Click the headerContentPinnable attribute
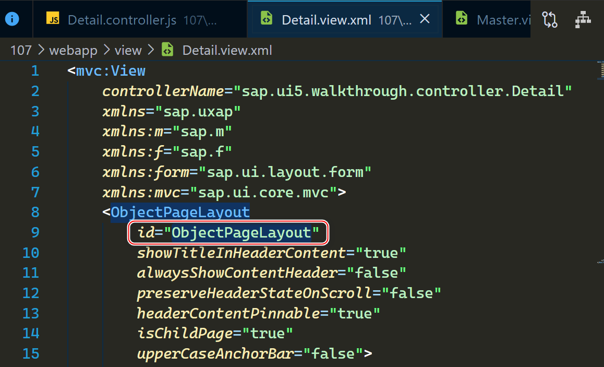604x367 pixels. pyautogui.click(x=228, y=313)
